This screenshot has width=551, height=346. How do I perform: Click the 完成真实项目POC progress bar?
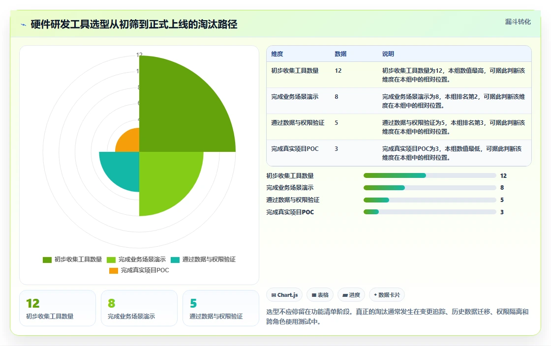point(430,212)
